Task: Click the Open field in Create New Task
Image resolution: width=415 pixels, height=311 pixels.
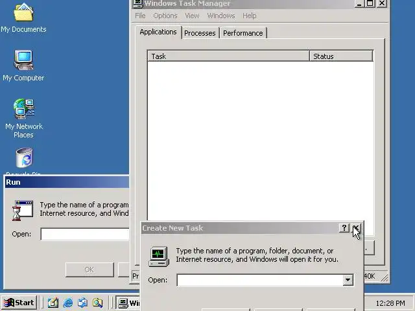Action: (x=260, y=280)
